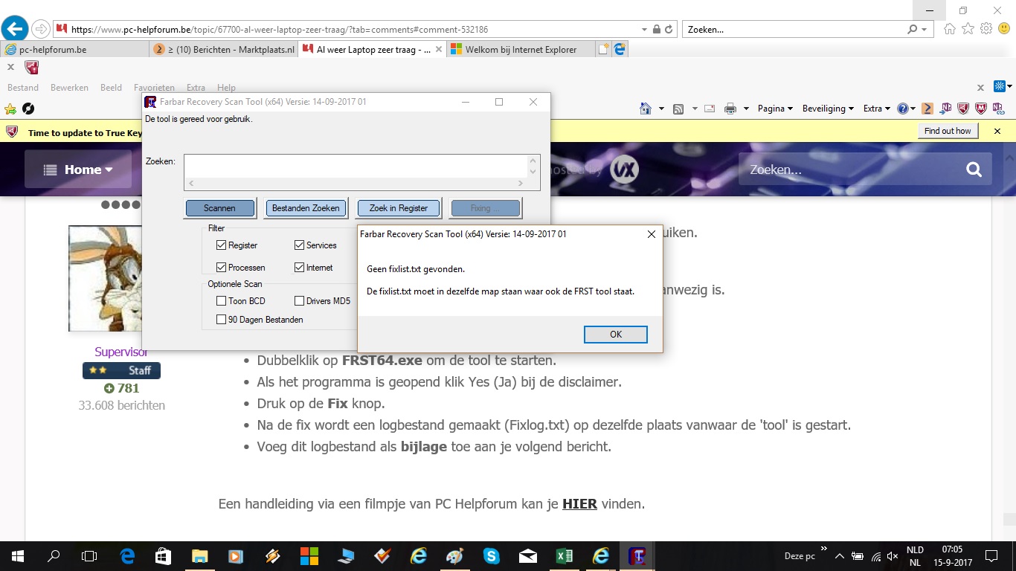Open Excel from the taskbar

[565, 555]
